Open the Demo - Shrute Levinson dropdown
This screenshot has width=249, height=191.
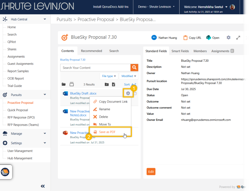[156, 7]
